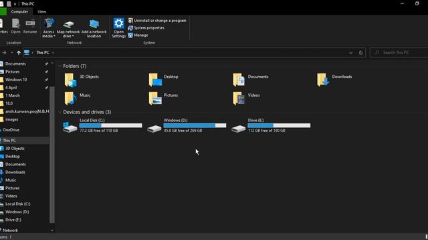Viewport: 428px width, 240px height.
Task: Switch to the Computer ribbon tab
Action: [x=19, y=12]
